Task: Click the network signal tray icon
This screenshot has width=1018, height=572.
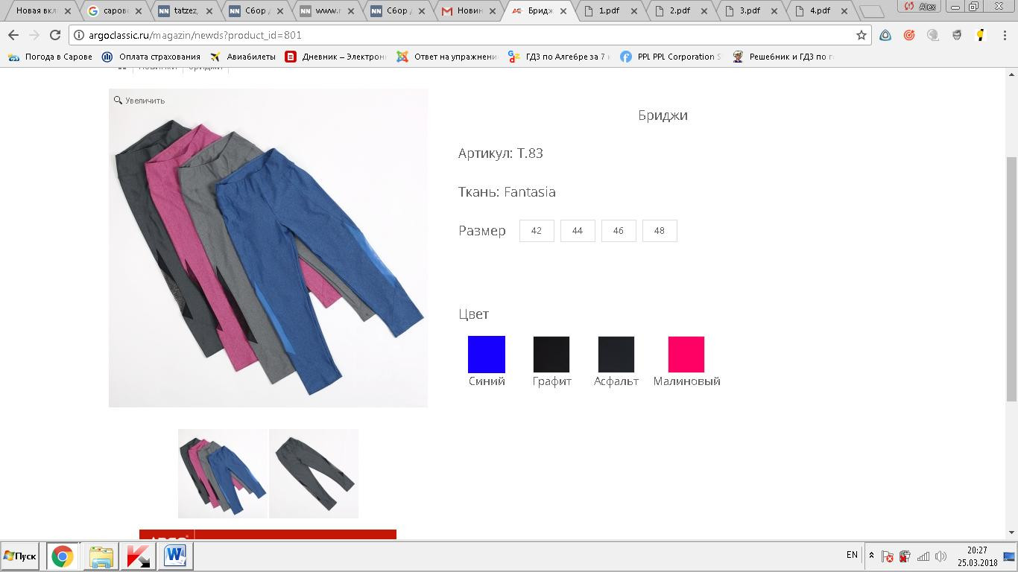Action: click(923, 556)
